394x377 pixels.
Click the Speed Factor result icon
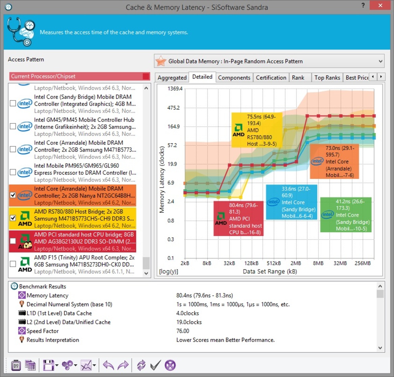[x=22, y=331]
